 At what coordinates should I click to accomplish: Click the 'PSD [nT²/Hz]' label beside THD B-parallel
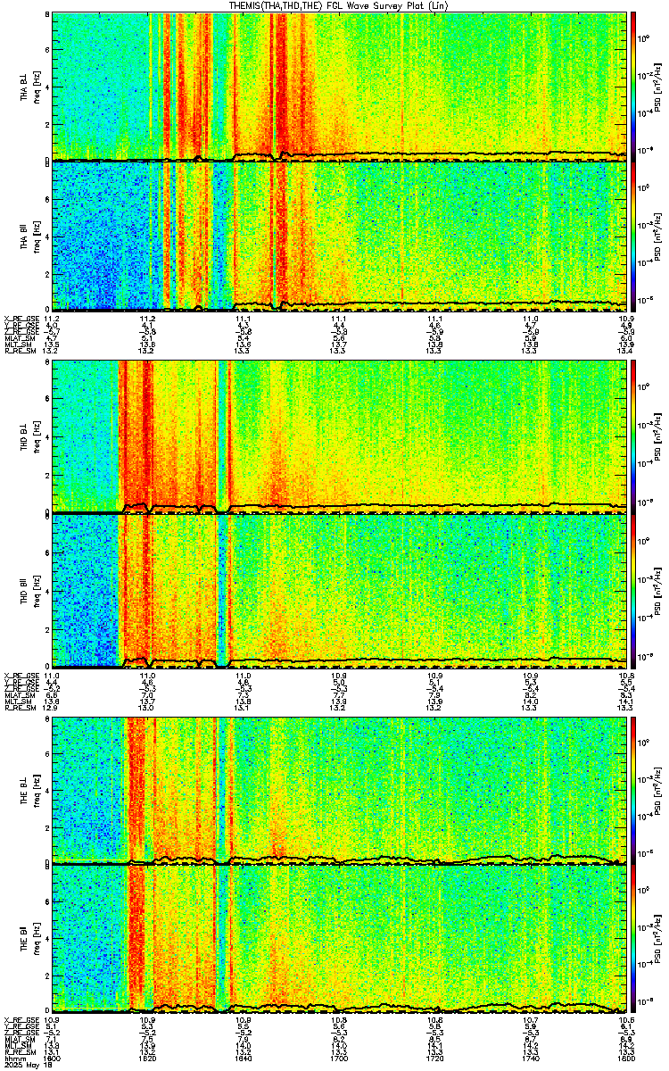click(x=658, y=590)
